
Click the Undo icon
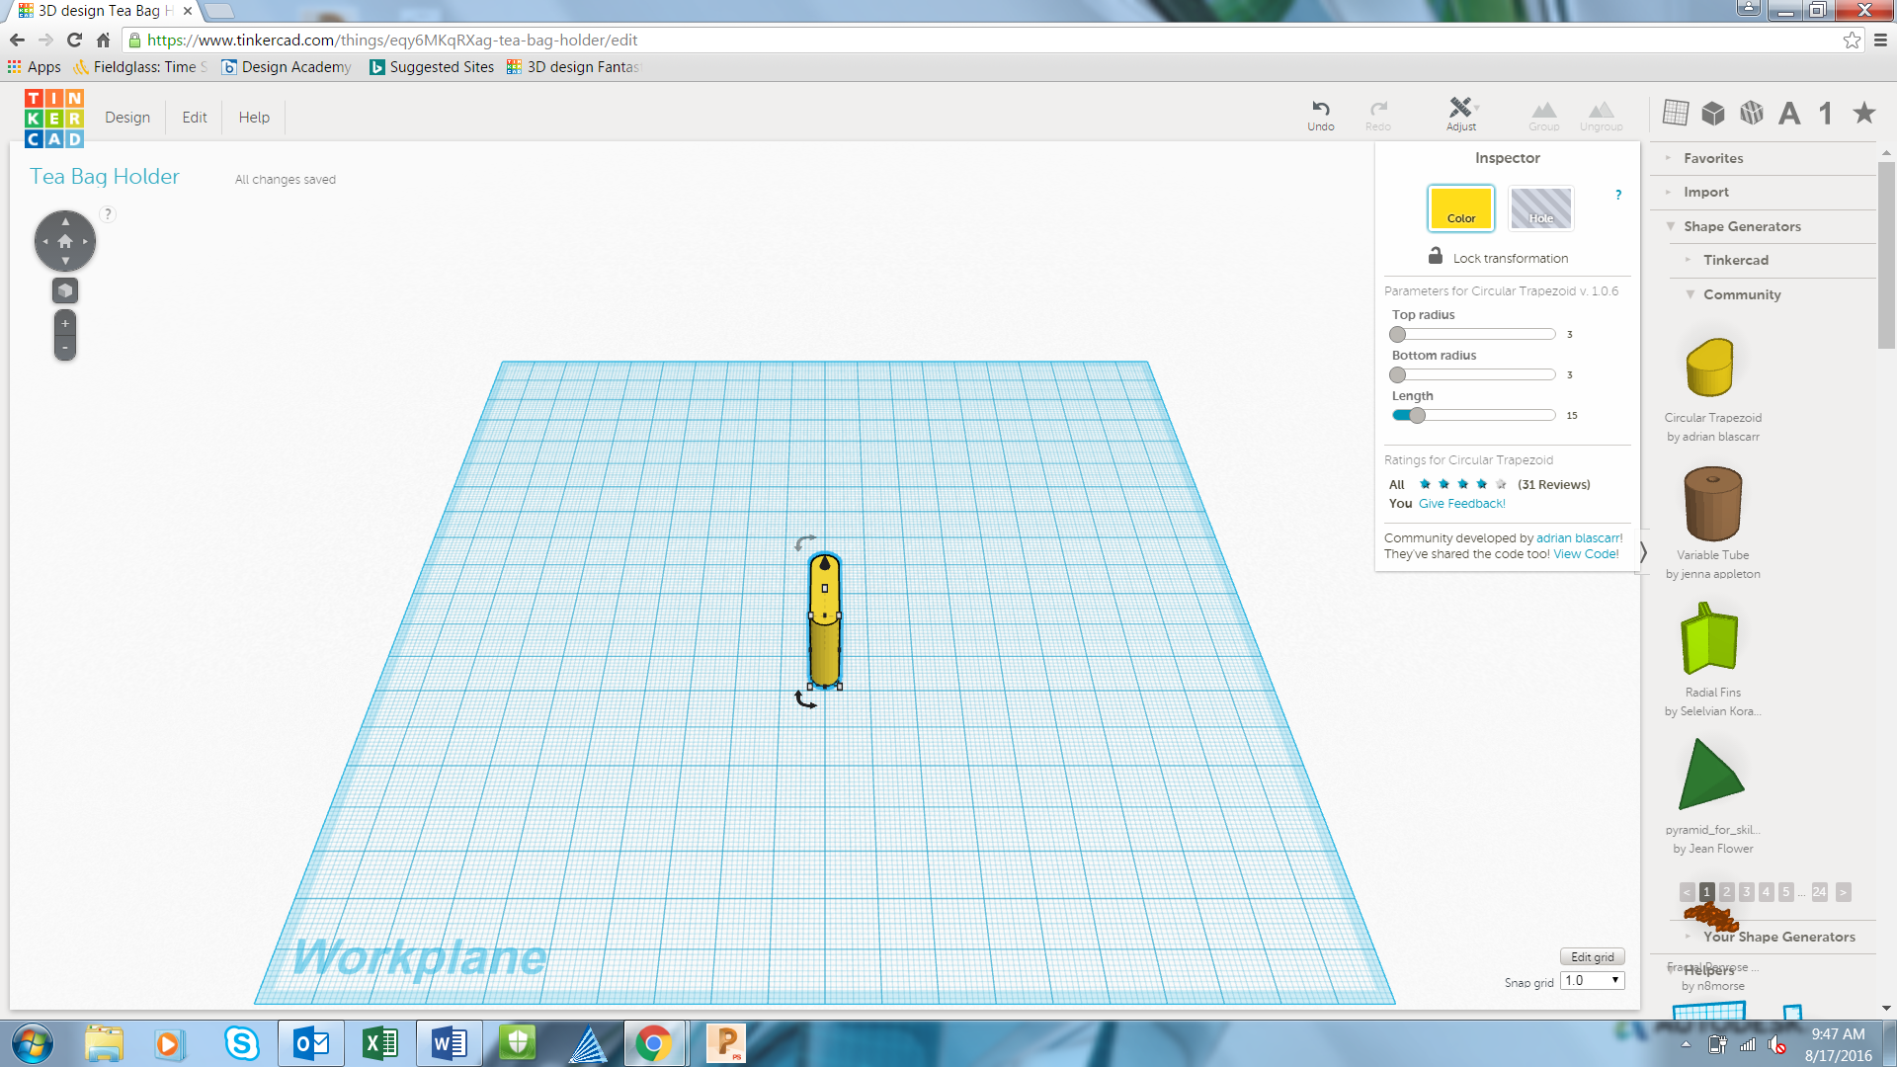pyautogui.click(x=1320, y=110)
